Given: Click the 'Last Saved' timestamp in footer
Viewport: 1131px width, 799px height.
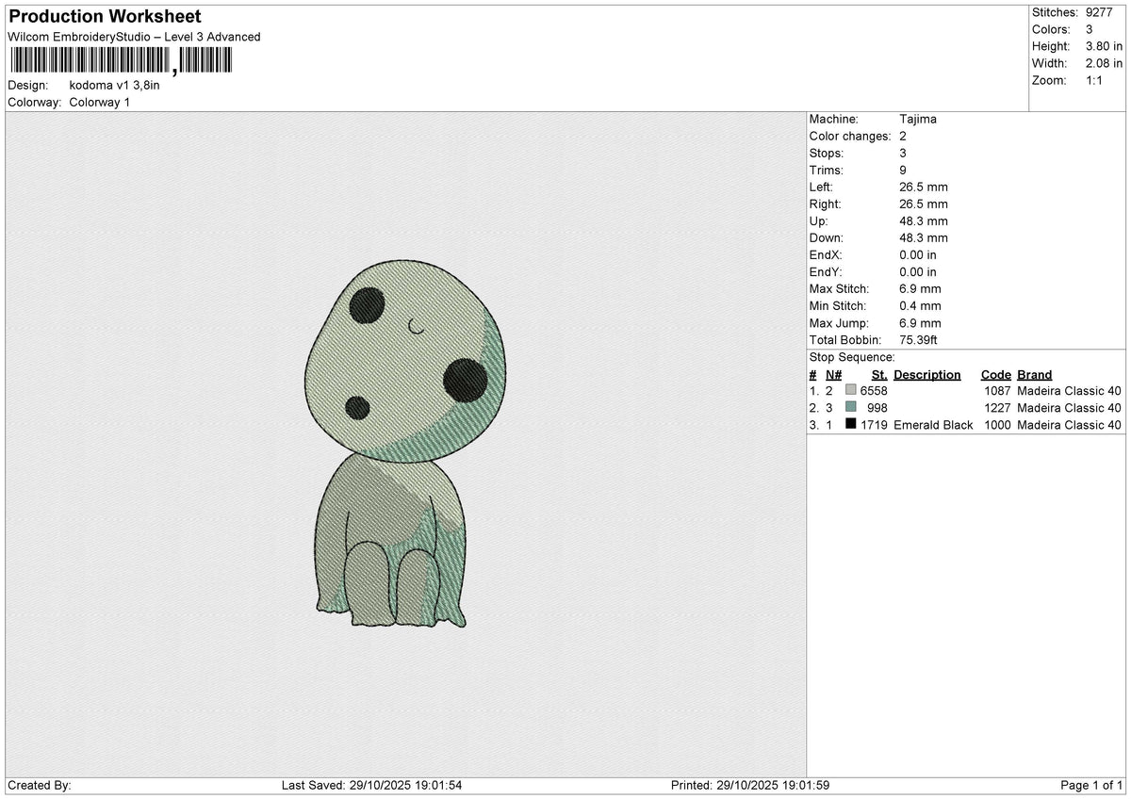Looking at the screenshot, I should [371, 786].
